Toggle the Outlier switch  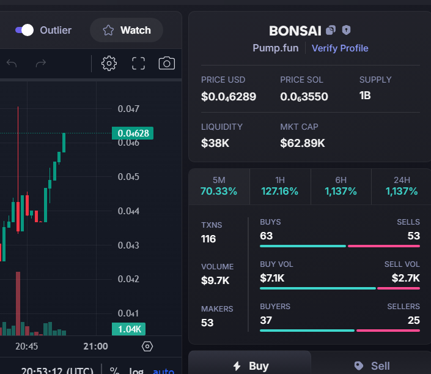[24, 30]
